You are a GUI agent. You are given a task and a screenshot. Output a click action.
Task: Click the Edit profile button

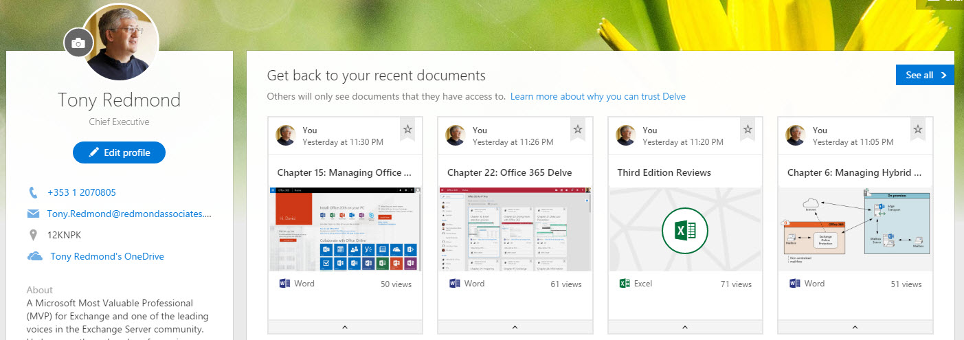[120, 152]
